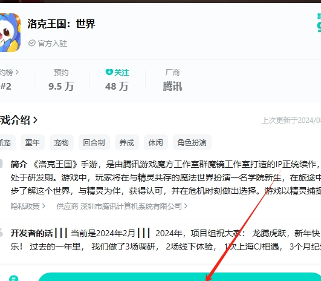Select the 官方入驻 label
The width and height of the screenshot is (321, 281).
pyautogui.click(x=53, y=44)
